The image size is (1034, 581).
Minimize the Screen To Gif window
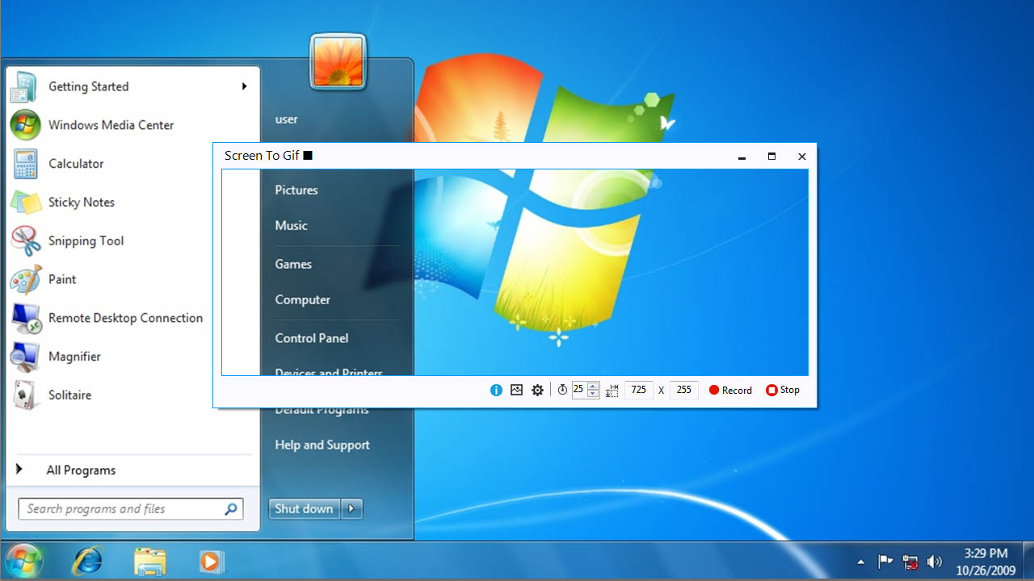[x=742, y=157]
